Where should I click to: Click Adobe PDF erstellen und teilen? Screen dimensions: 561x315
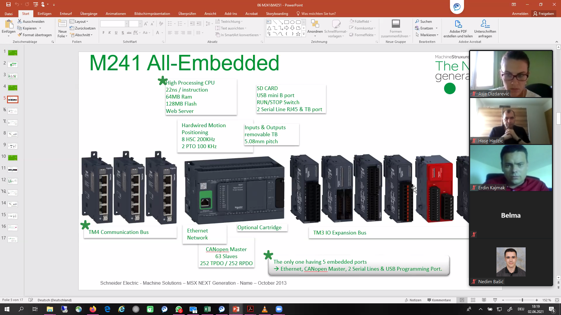[x=458, y=29]
